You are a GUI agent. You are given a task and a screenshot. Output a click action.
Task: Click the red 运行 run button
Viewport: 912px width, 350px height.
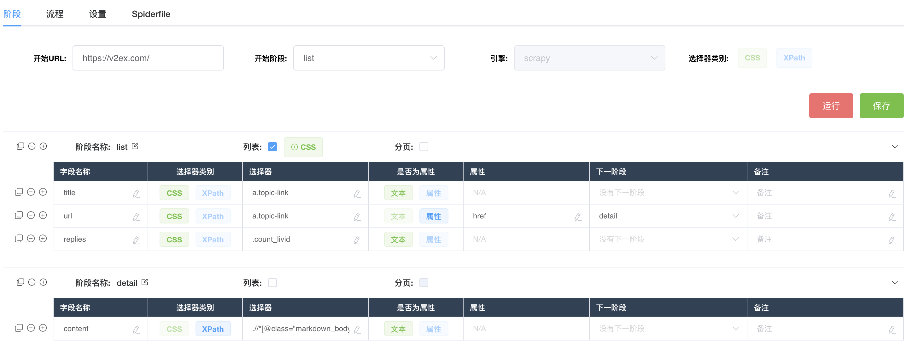(831, 106)
